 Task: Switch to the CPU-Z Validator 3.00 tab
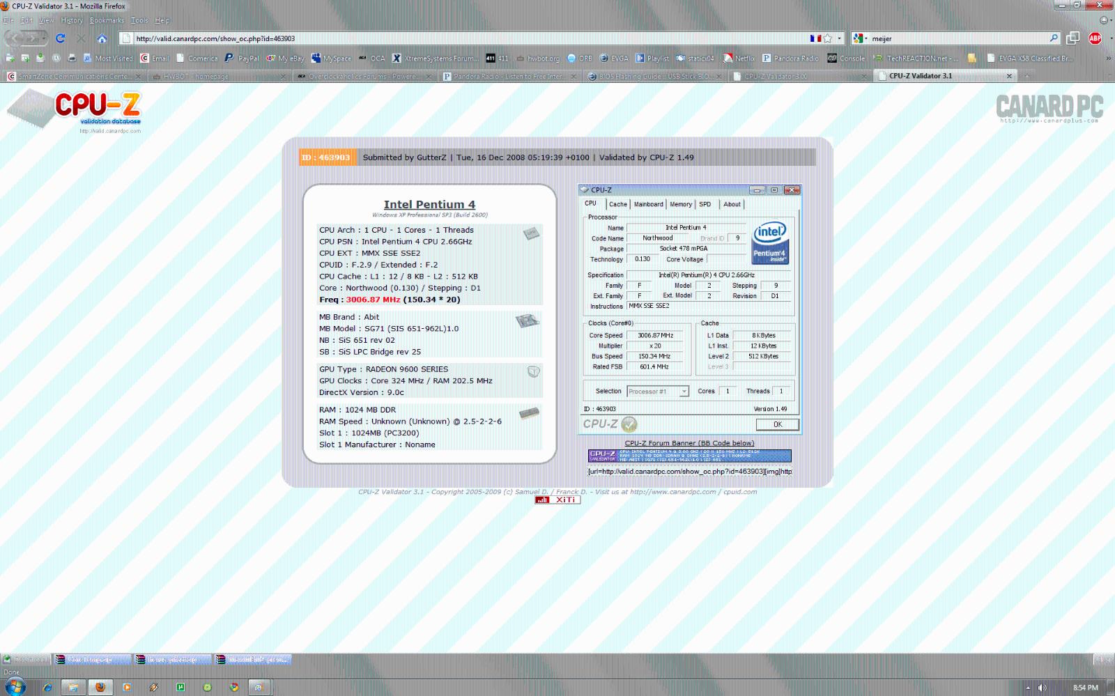(800, 76)
